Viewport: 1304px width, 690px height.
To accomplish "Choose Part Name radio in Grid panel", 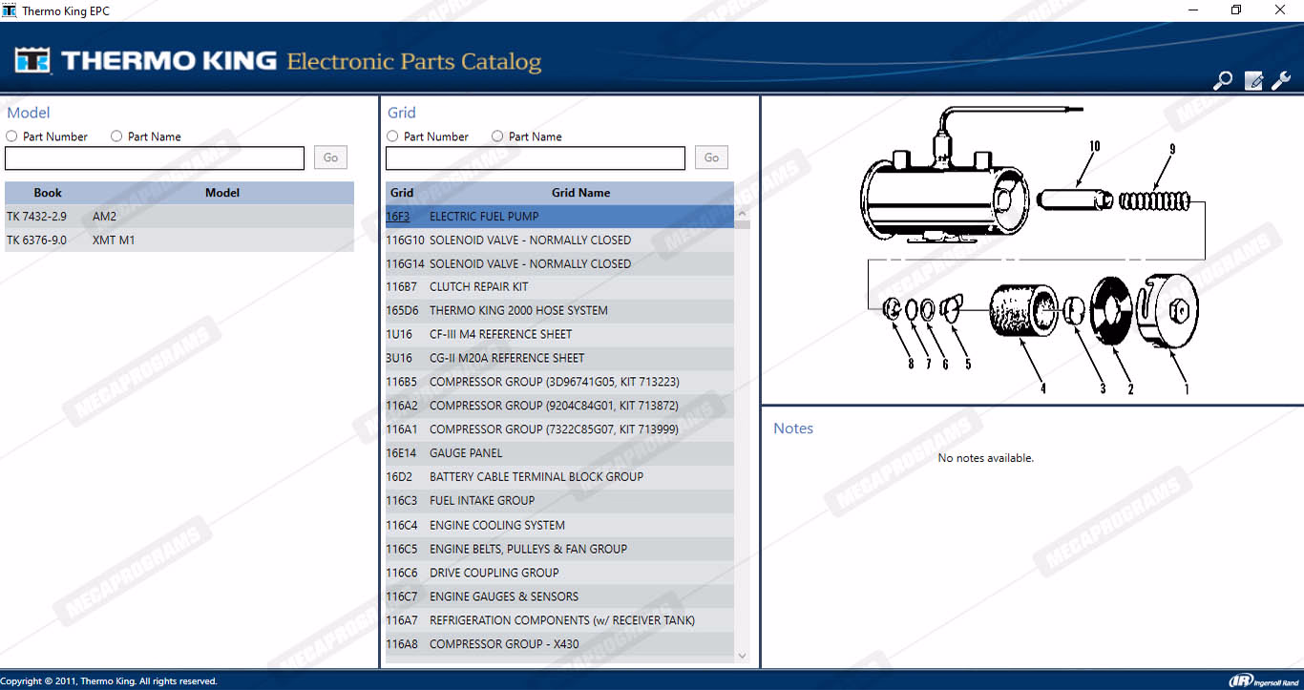I will 497,136.
